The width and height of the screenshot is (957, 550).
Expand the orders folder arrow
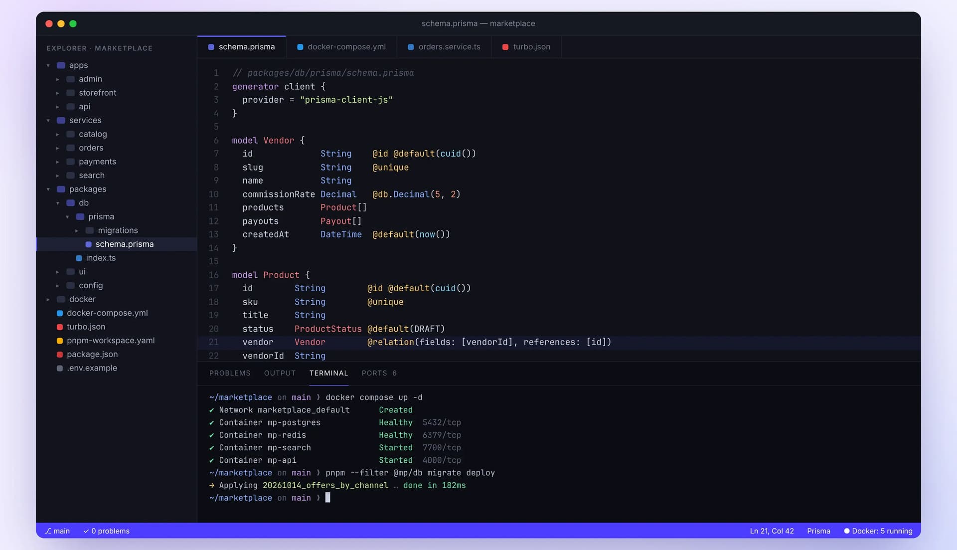pyautogui.click(x=58, y=148)
